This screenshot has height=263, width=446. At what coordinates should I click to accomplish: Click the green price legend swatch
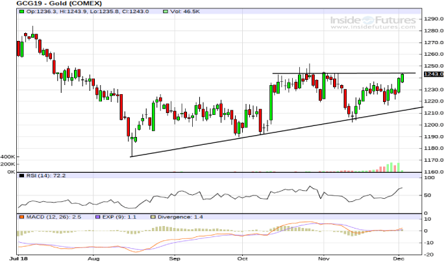click(x=21, y=12)
